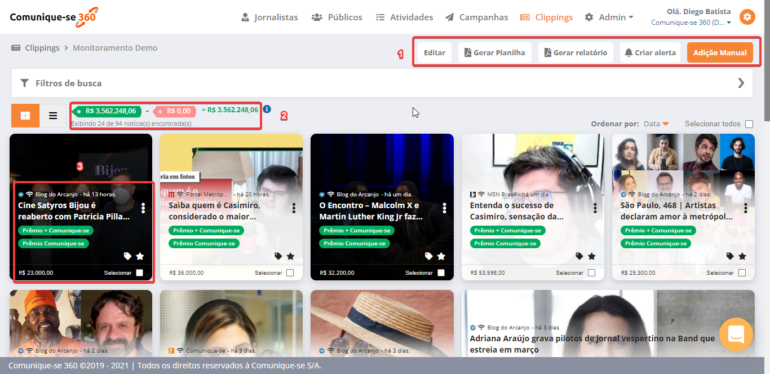Screen dimensions: 770x374
Task: Open the title 'São Paulo, 468 | Artistas declaram amor'
Action: click(x=676, y=210)
